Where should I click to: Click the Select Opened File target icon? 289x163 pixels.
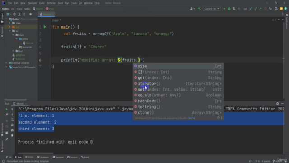tap(14, 14)
